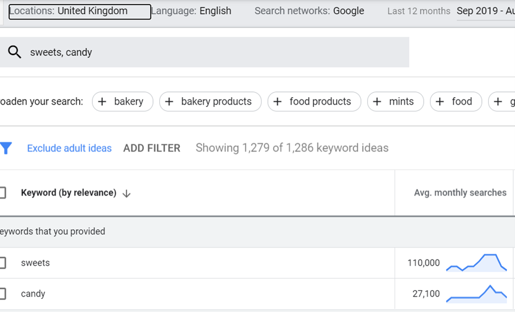Click plus icon on mints chip
515x312 pixels.
(377, 102)
